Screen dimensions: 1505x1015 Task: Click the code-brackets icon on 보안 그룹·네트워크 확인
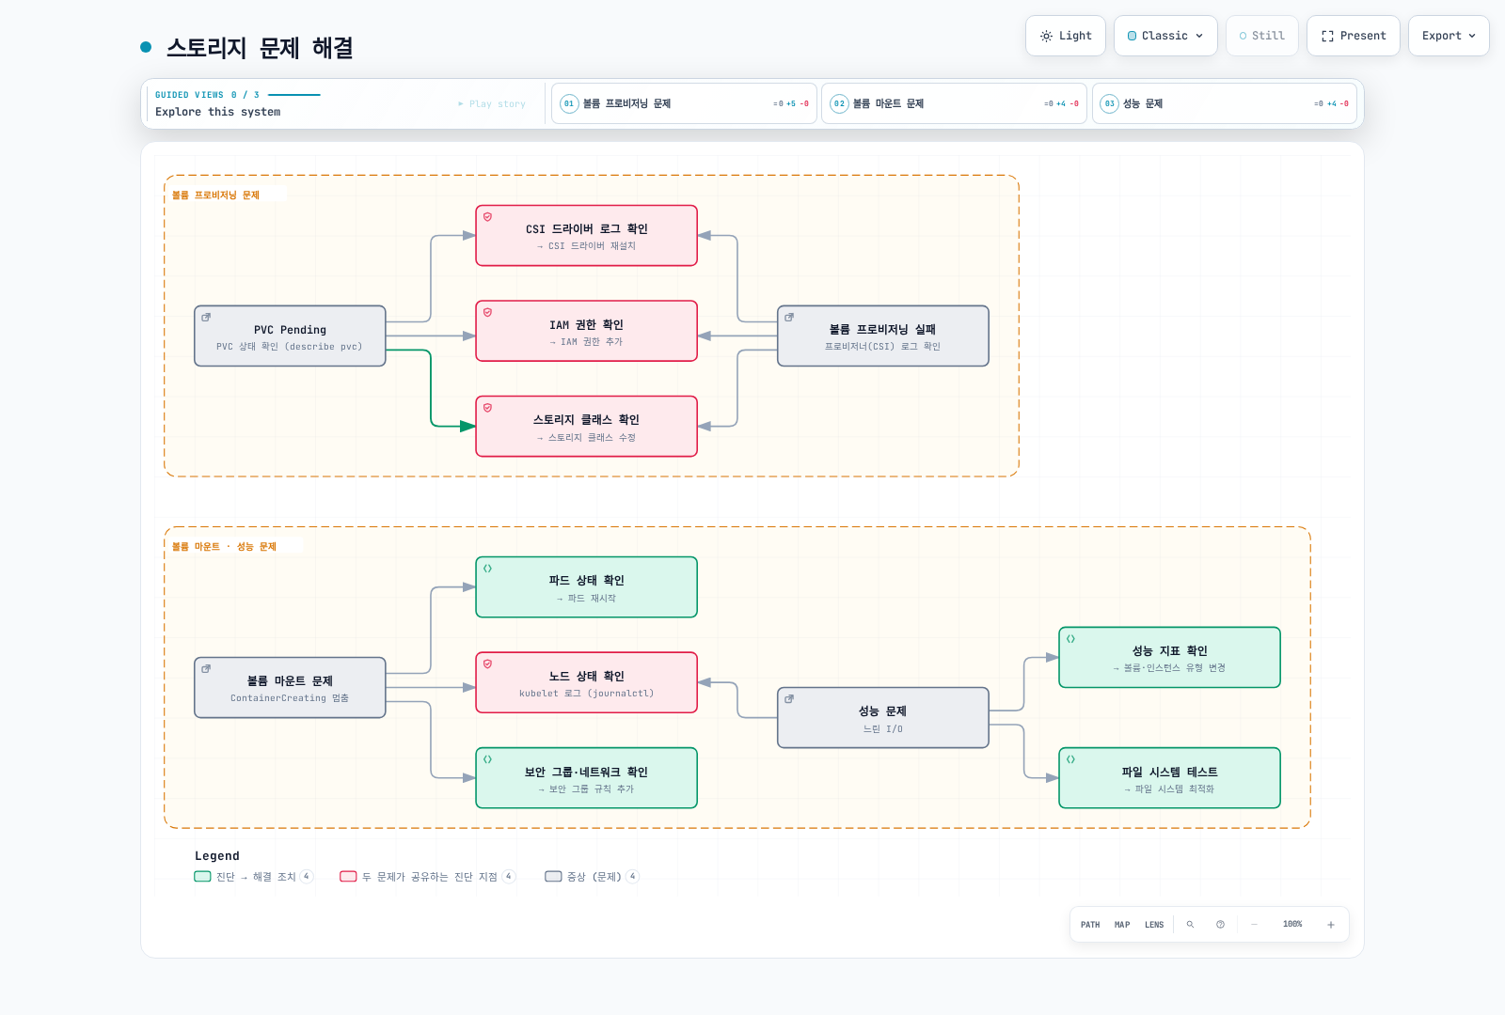[x=488, y=759]
